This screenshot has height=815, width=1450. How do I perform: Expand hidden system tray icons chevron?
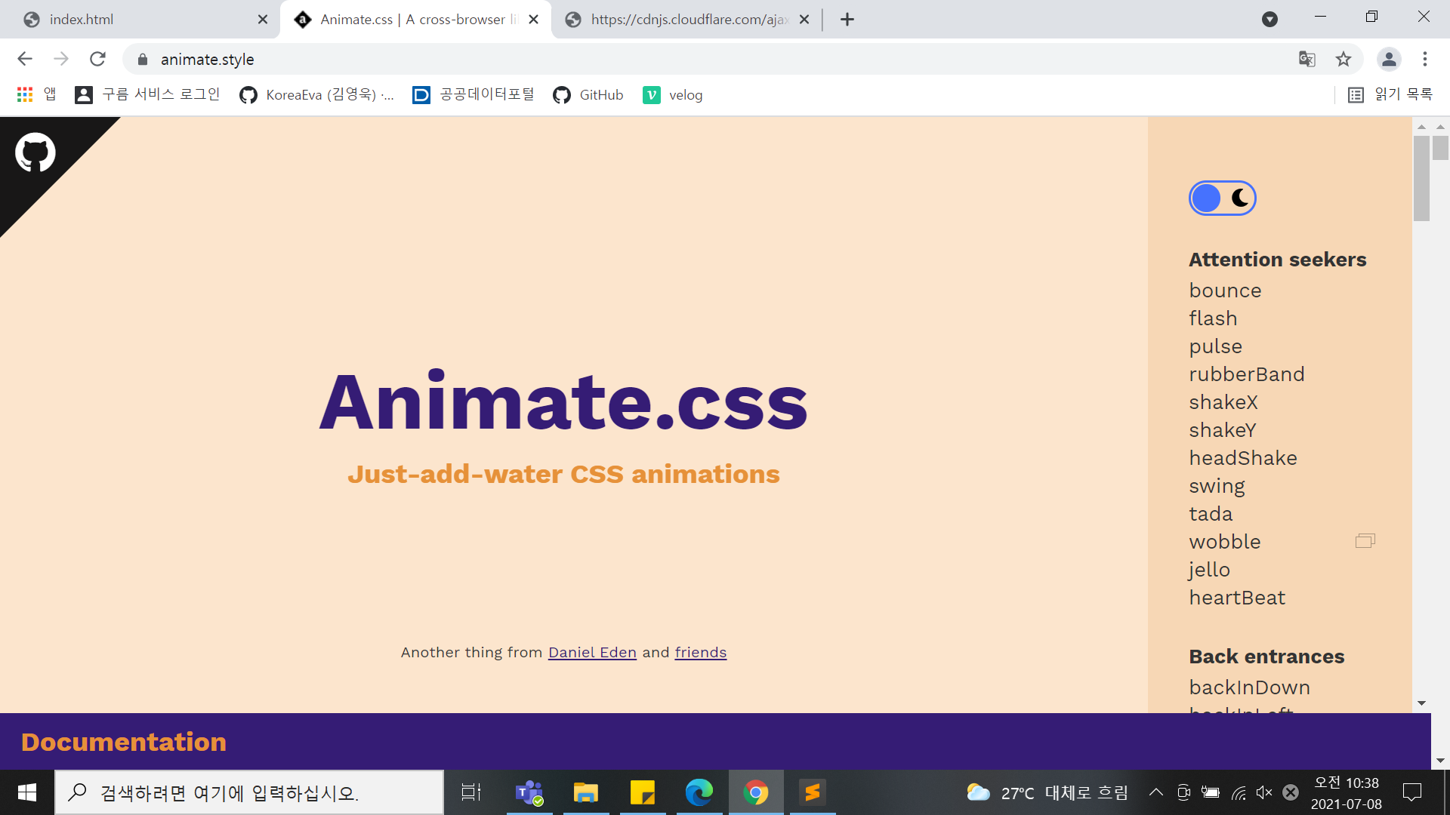[x=1155, y=792]
